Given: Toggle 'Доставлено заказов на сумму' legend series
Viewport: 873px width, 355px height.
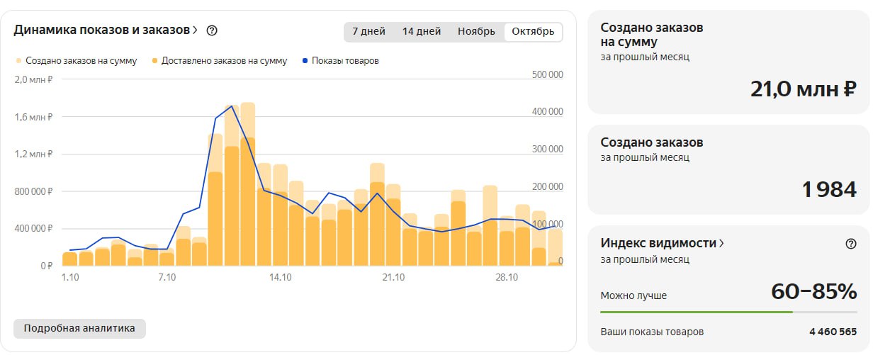Looking at the screenshot, I should tap(219, 61).
